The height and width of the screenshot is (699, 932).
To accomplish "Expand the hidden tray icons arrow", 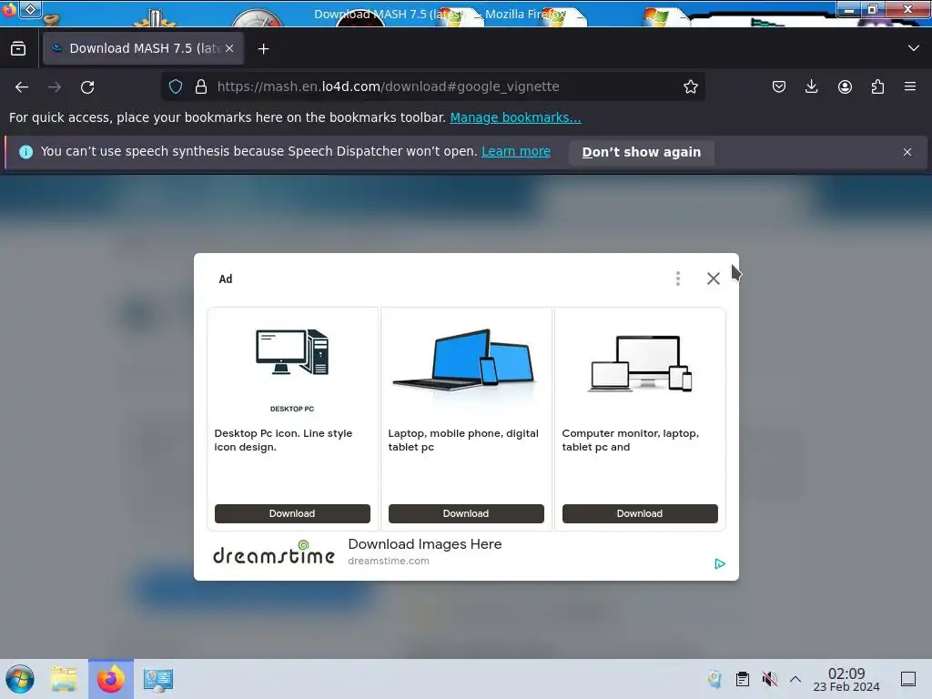I will point(795,679).
